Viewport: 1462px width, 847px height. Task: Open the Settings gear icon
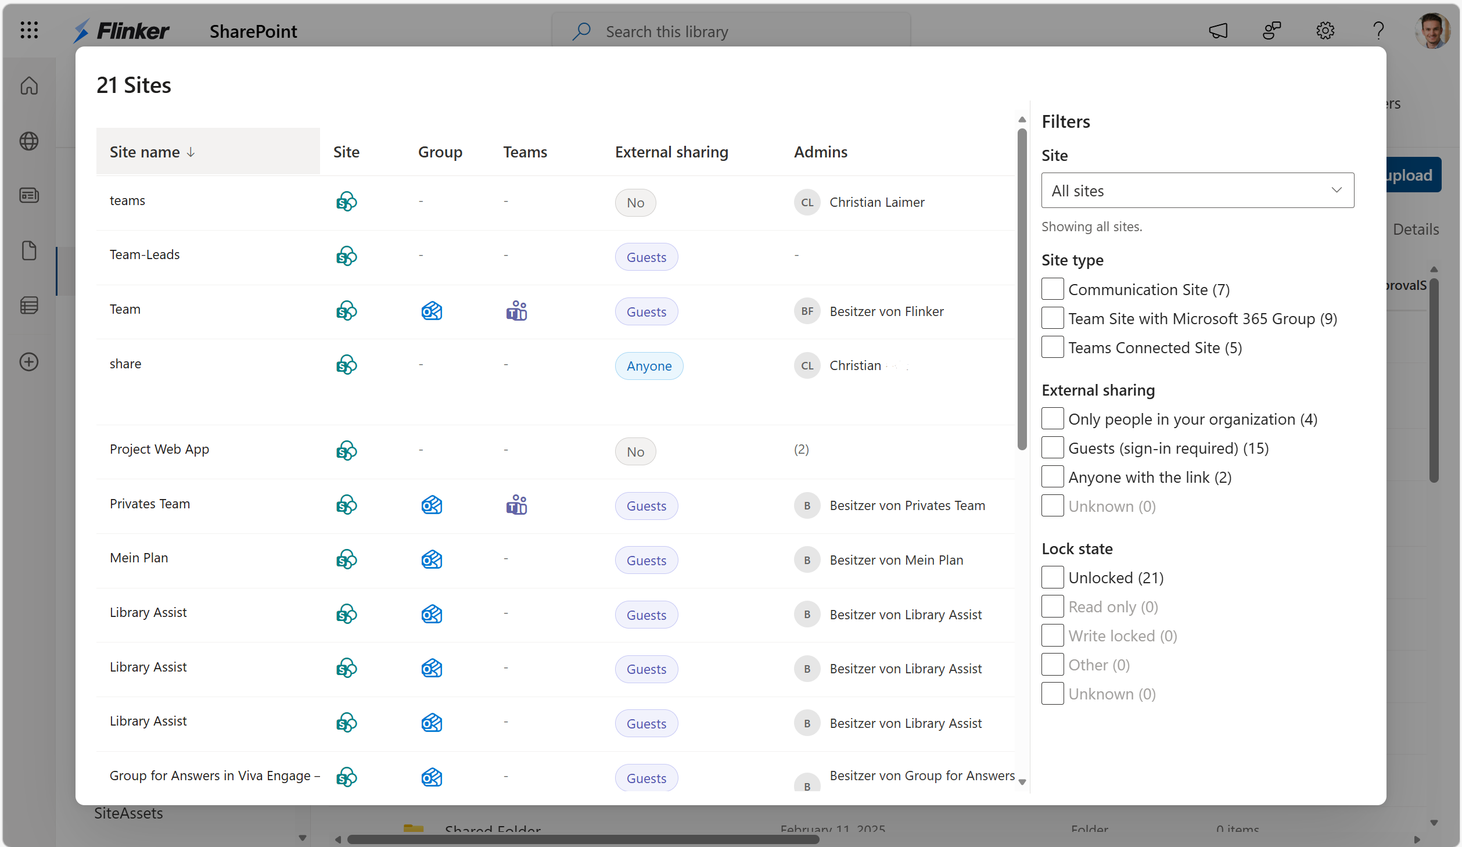pos(1325,31)
